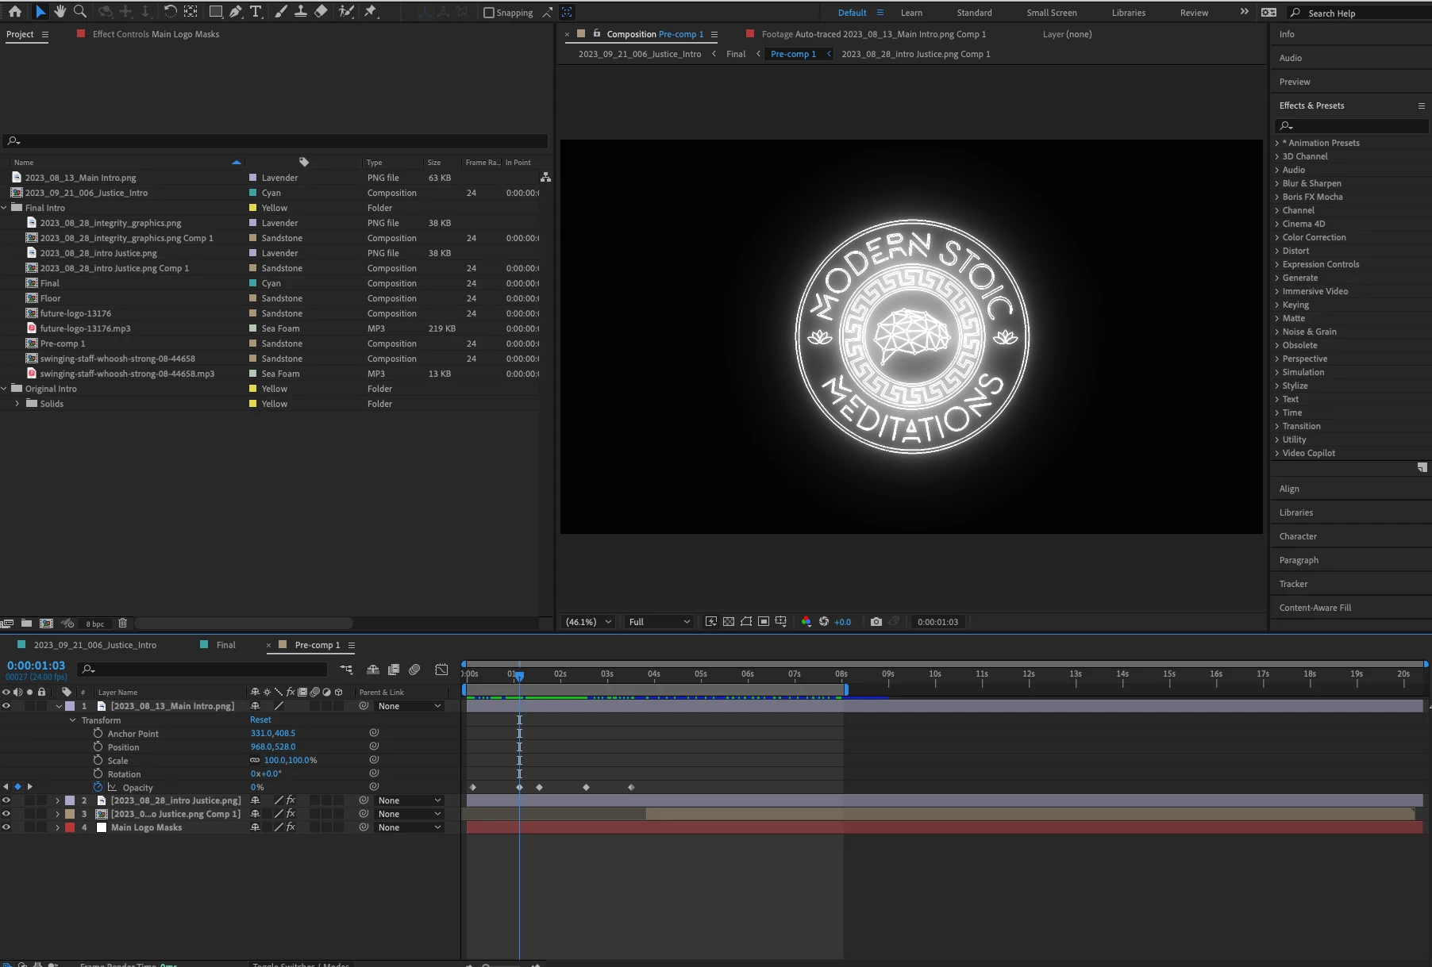Click the composition mini-flowchart icon in timeline
This screenshot has height=967, width=1432.
(346, 670)
